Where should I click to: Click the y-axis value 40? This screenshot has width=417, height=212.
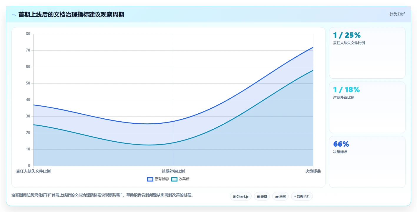click(28, 100)
